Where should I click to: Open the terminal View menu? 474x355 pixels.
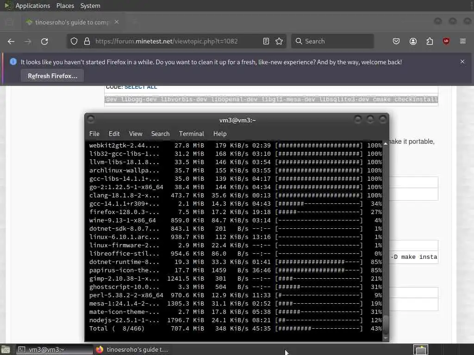[x=136, y=134]
